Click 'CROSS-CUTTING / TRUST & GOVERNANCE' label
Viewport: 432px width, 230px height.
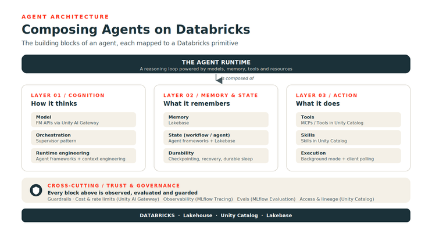[x=113, y=186]
